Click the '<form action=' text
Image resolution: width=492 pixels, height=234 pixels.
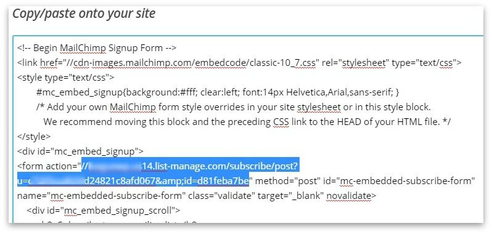click(x=47, y=166)
